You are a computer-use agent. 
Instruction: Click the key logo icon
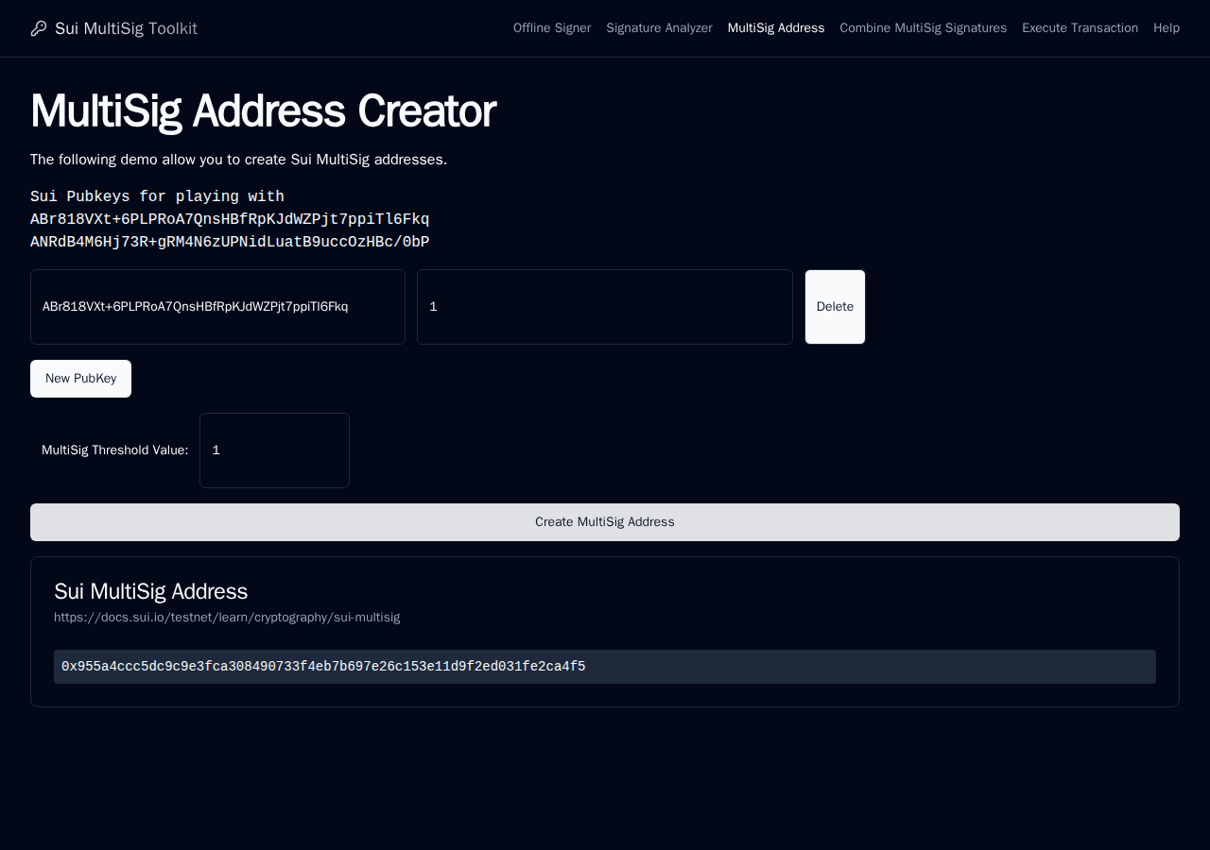39,28
